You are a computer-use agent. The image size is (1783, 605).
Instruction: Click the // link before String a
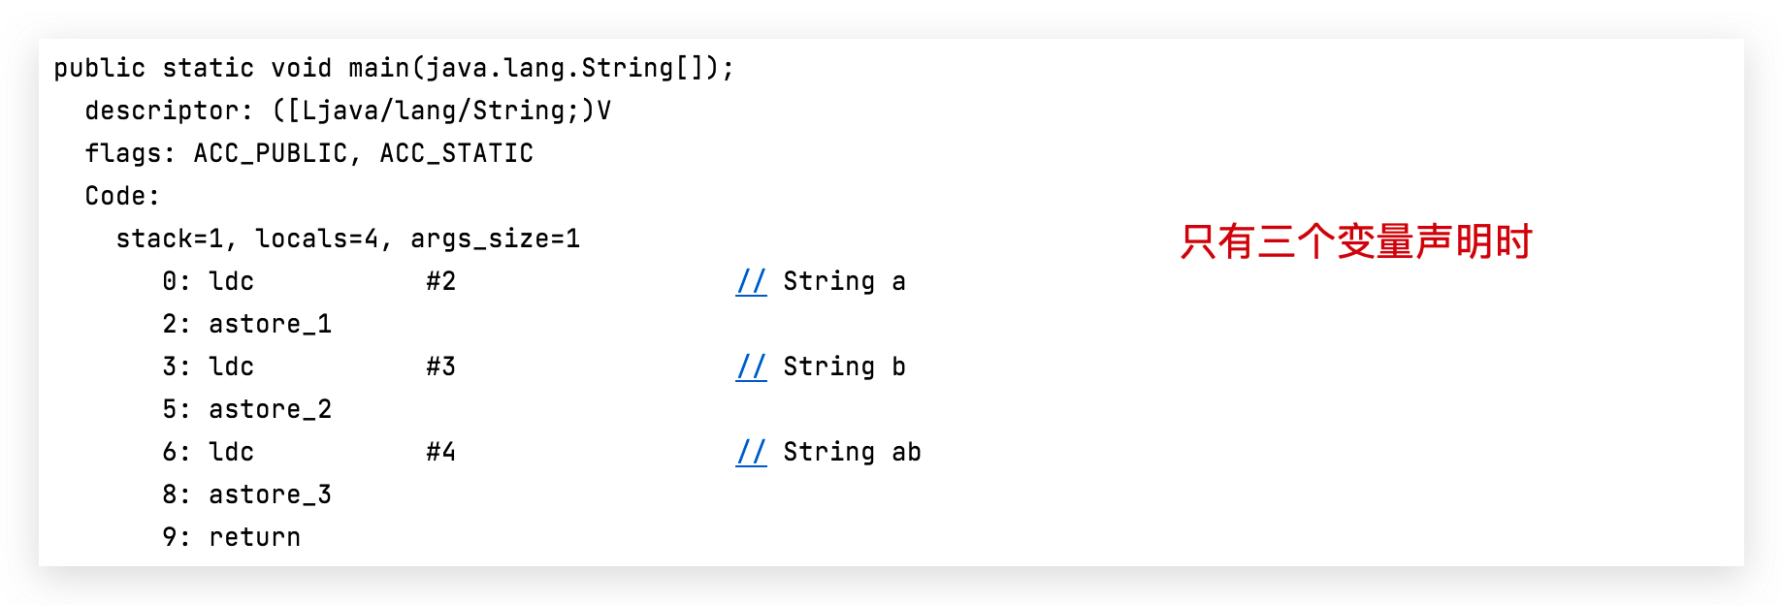point(751,281)
